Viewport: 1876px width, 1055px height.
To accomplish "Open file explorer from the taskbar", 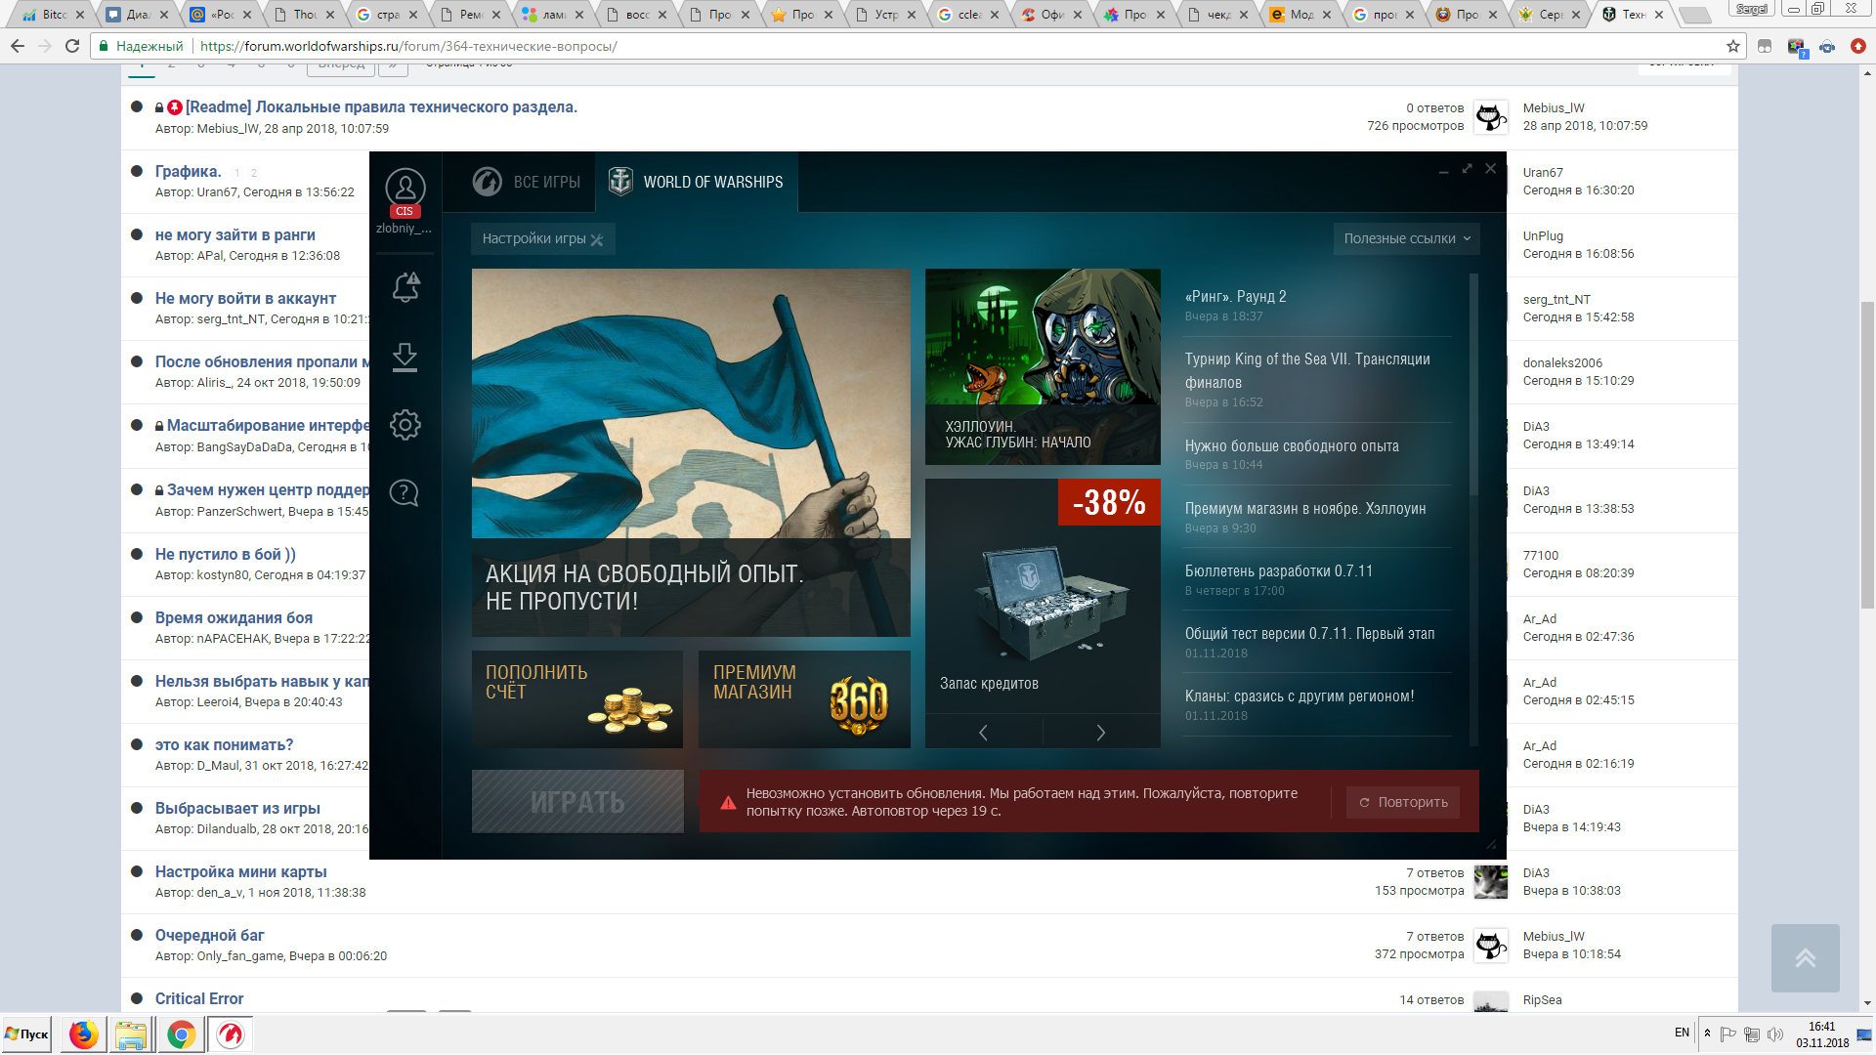I will pos(131,1034).
